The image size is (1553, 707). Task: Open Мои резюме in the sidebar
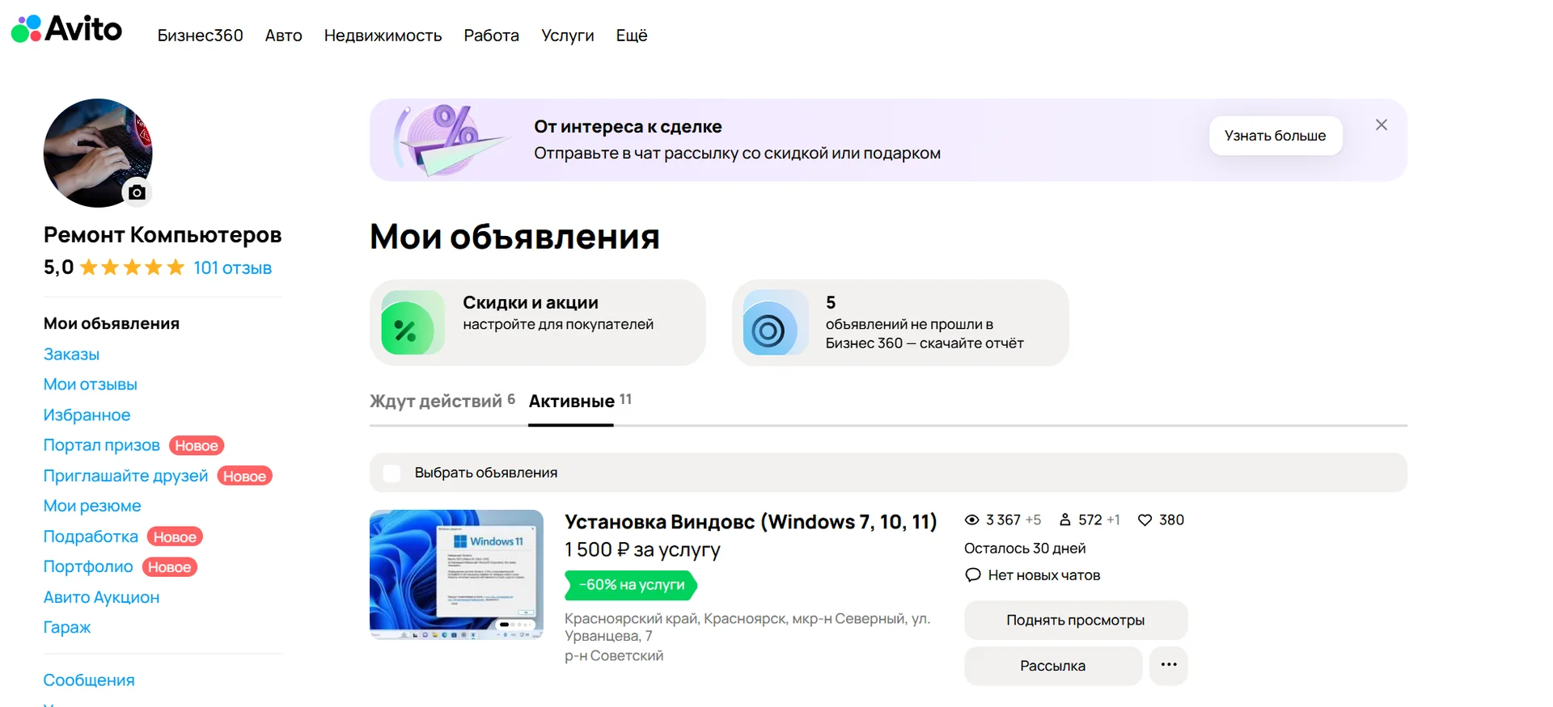coord(92,506)
